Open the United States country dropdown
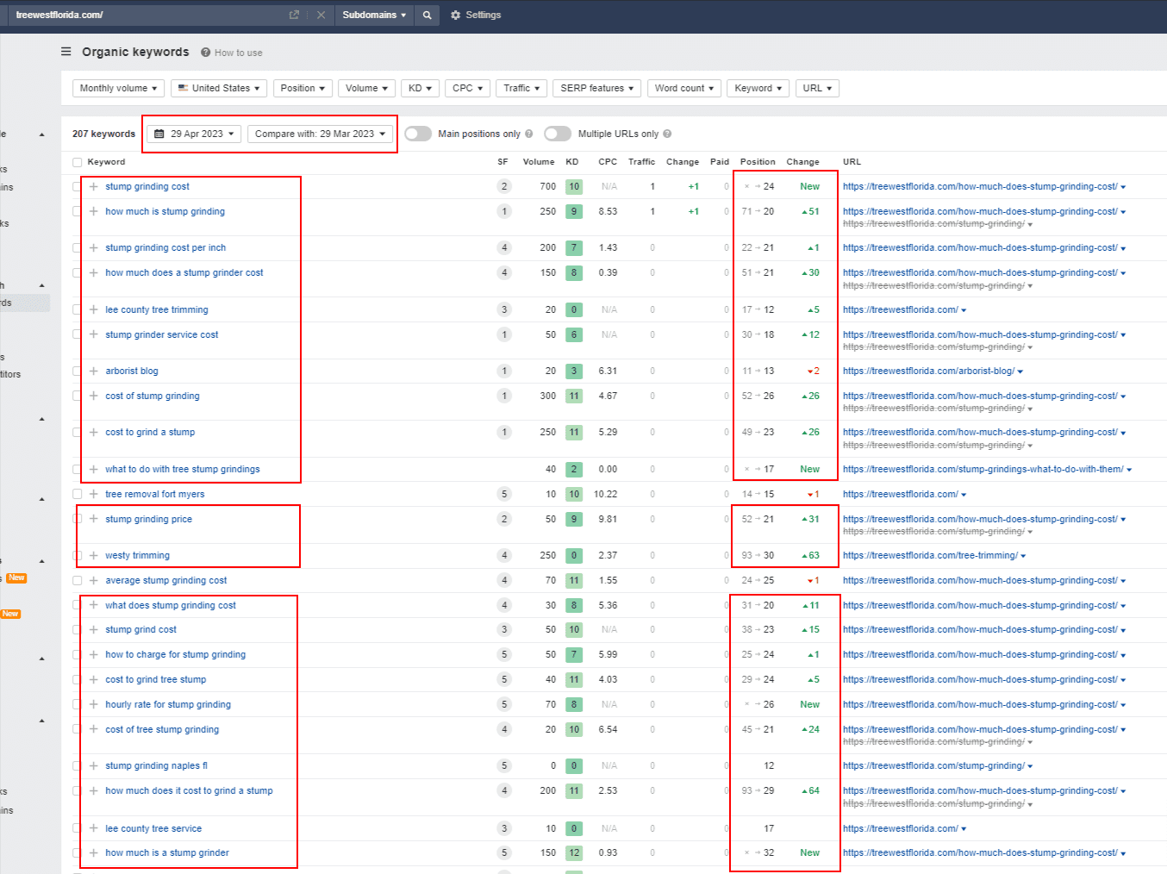 coord(219,88)
